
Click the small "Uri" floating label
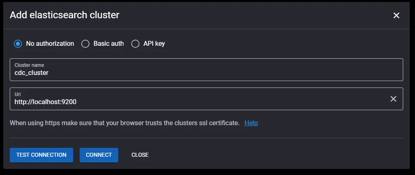[x=18, y=94]
